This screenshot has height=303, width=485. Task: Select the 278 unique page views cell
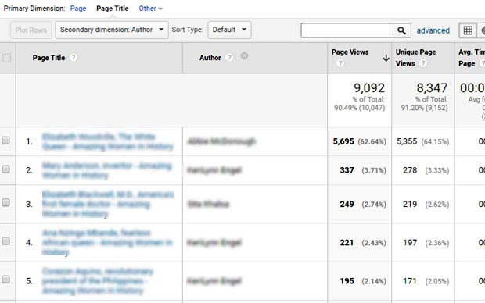410,170
